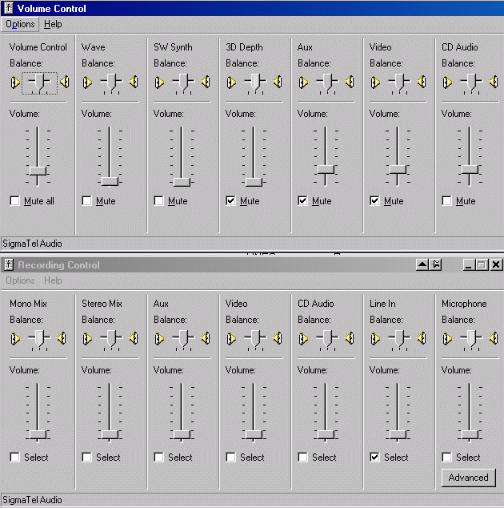Open the Options menu in Volume Control
The image size is (504, 508).
(20, 24)
